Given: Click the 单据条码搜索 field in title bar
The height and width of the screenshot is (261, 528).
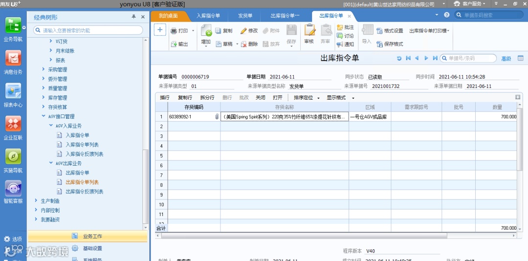Looking at the screenshot, I should pos(489,15).
